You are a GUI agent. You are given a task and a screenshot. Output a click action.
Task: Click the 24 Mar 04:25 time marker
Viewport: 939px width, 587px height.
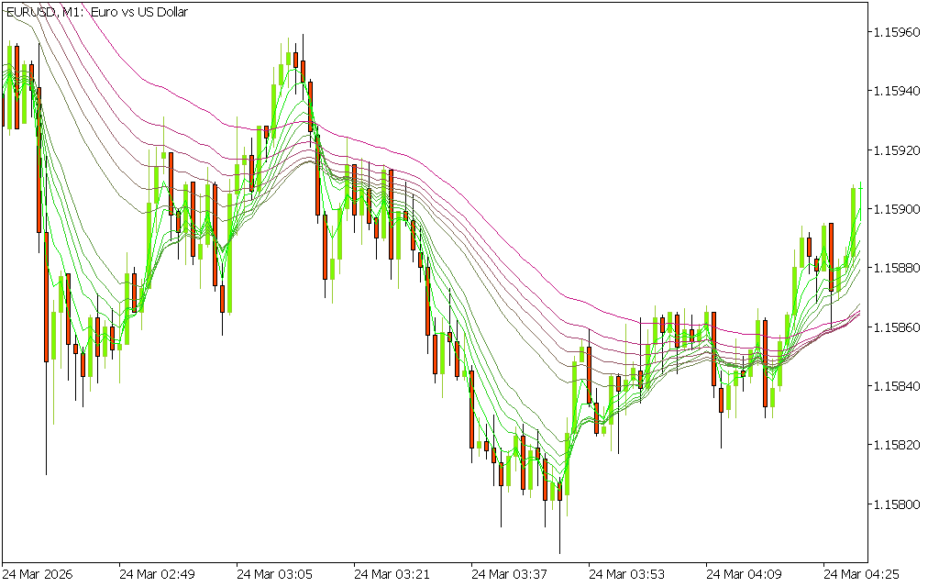860,575
